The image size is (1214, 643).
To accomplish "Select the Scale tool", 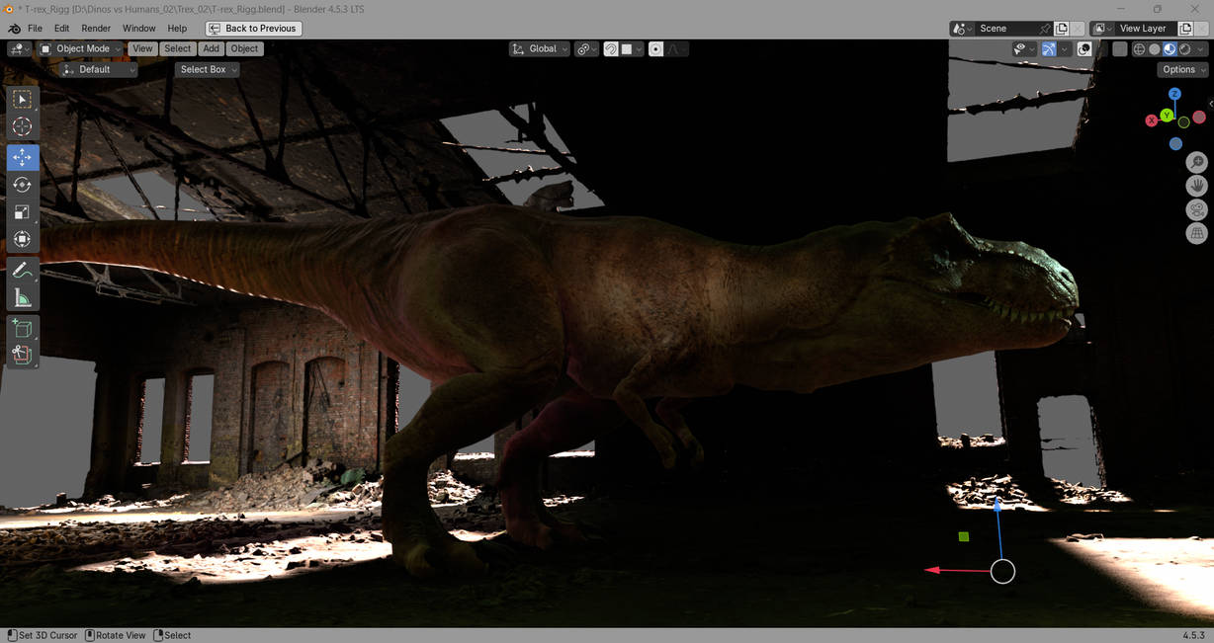I will pos(22,212).
